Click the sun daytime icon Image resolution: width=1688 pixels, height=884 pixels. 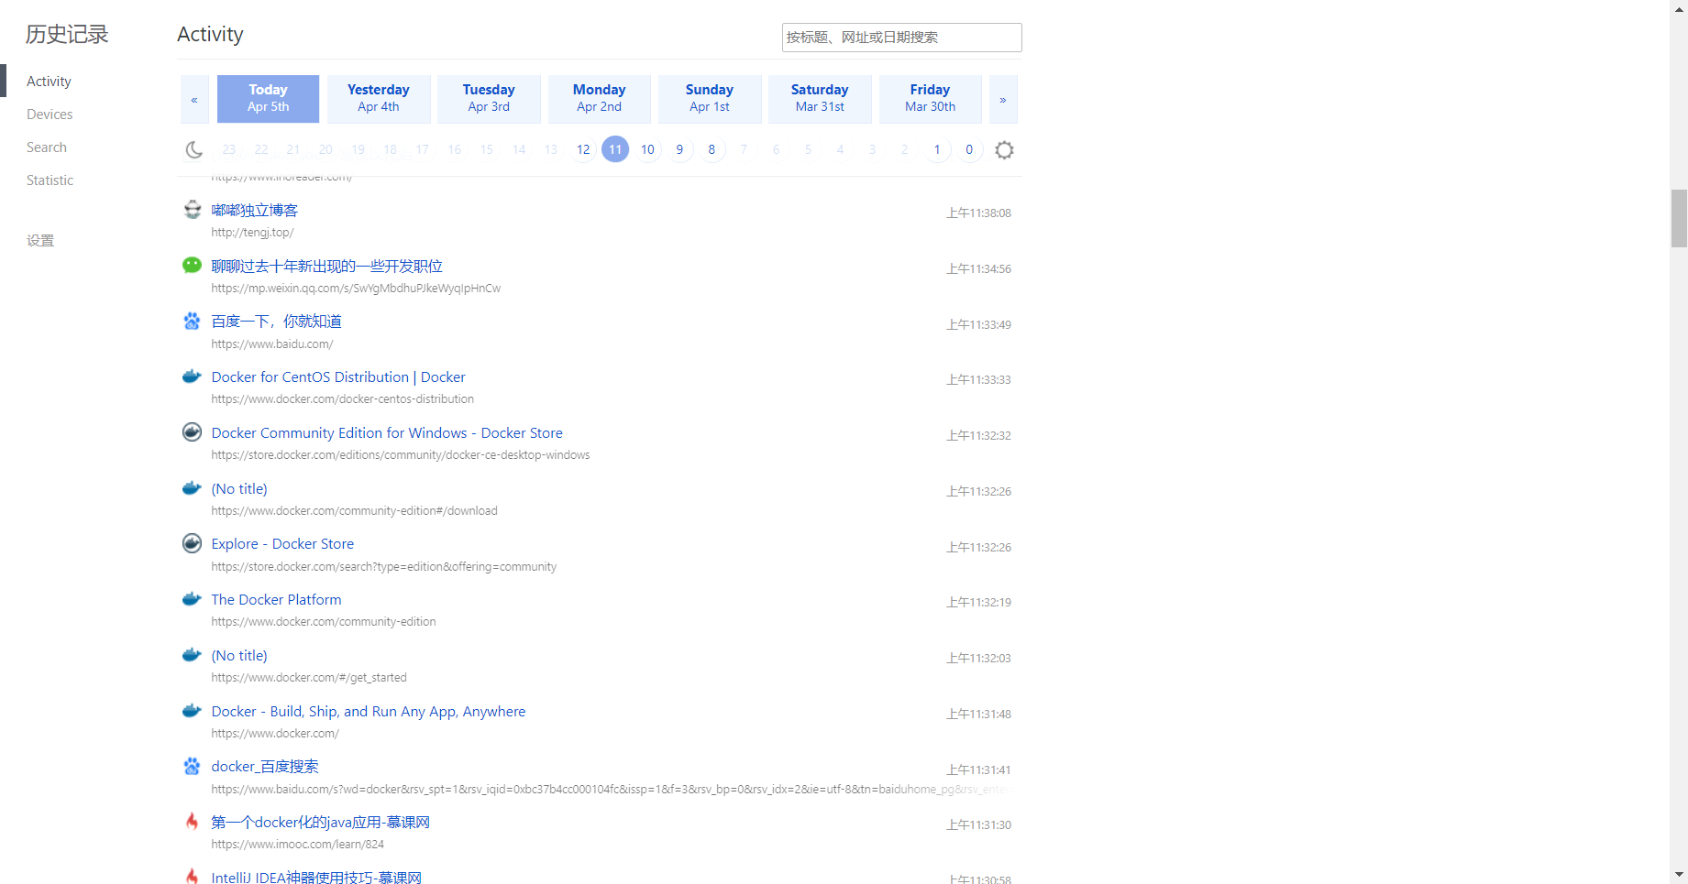(1004, 149)
